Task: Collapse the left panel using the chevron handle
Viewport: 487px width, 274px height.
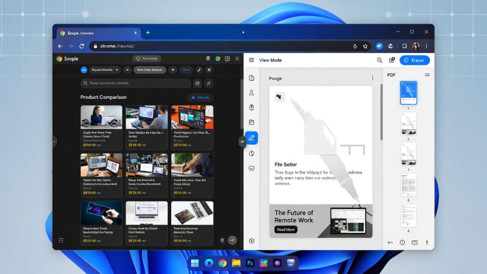Action: (54, 141)
